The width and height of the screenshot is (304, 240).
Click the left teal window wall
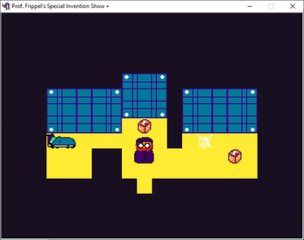[x=84, y=111]
